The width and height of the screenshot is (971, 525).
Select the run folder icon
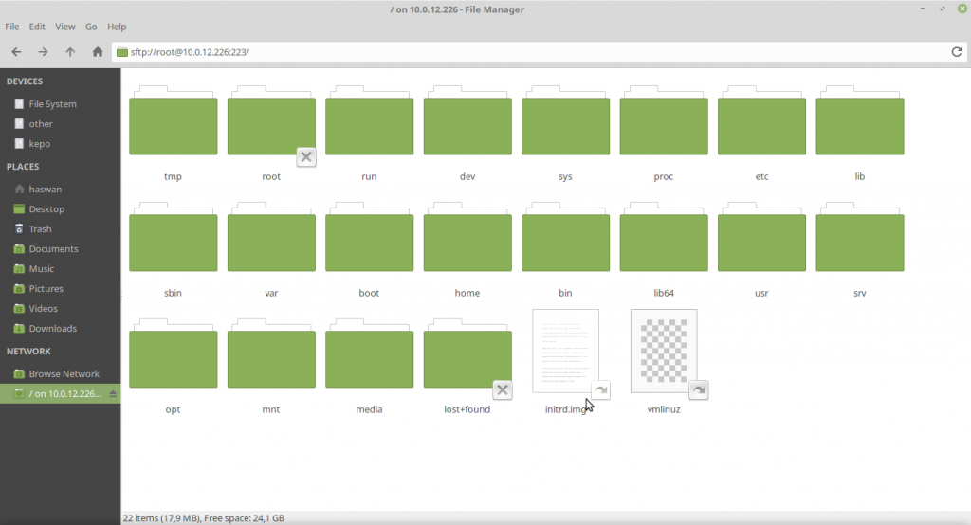pyautogui.click(x=369, y=120)
